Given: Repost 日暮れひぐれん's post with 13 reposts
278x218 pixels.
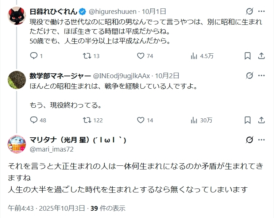Looking at the screenshot, I should [x=87, y=56].
